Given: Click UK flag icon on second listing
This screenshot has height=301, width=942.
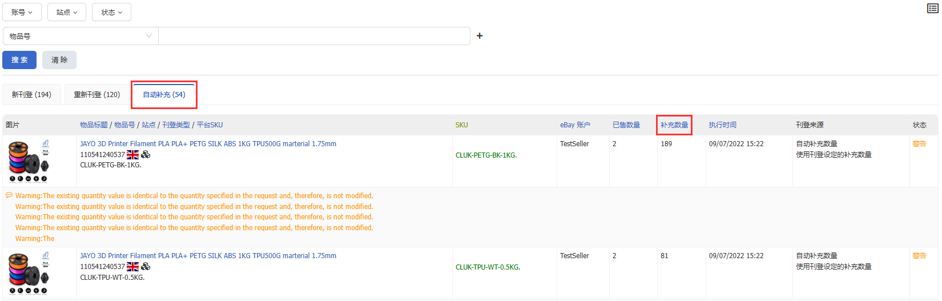Looking at the screenshot, I should (133, 267).
